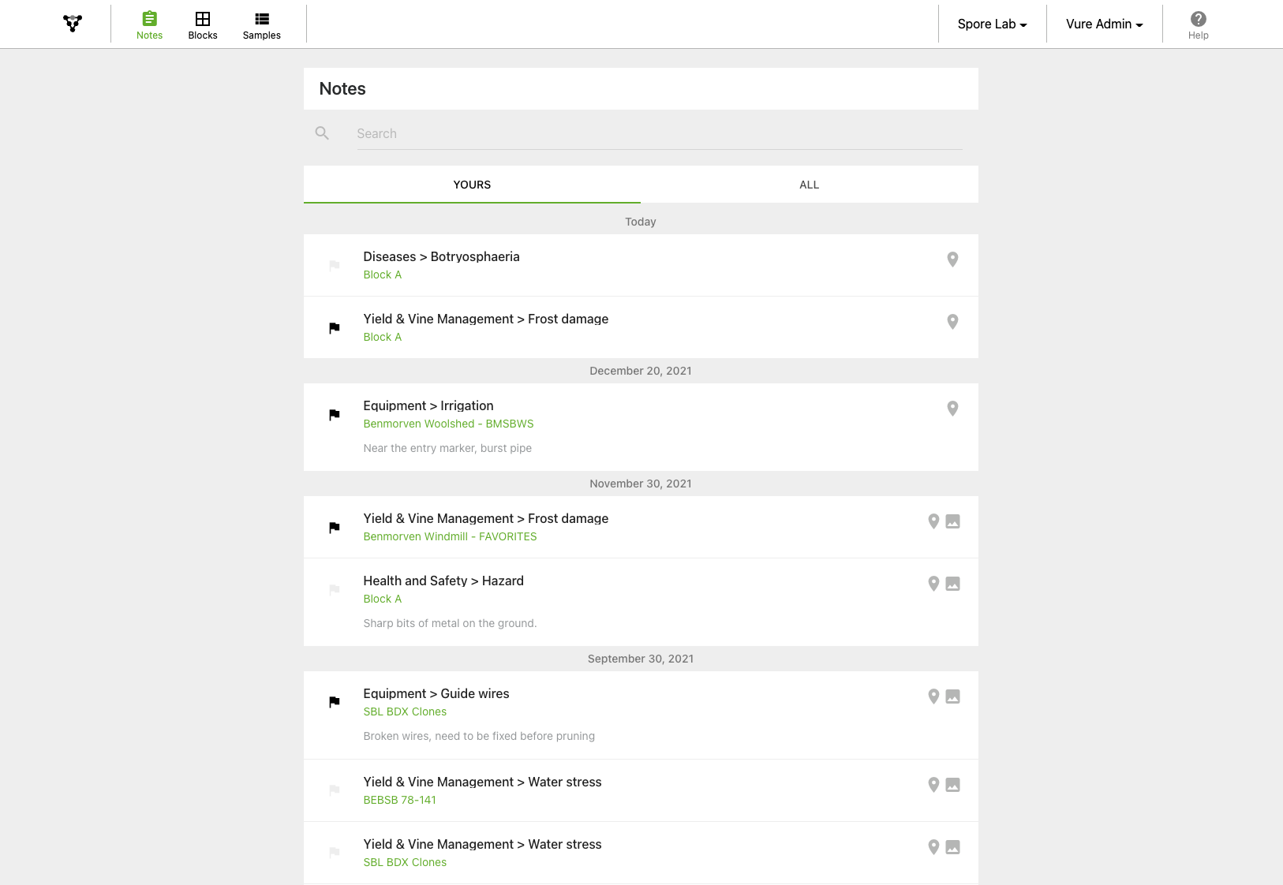Show location pin for Botryosphaeria note

[952, 260]
